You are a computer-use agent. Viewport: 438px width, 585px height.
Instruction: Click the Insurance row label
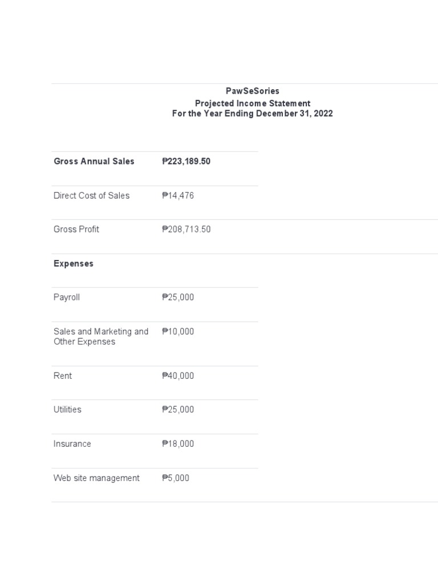(72, 444)
